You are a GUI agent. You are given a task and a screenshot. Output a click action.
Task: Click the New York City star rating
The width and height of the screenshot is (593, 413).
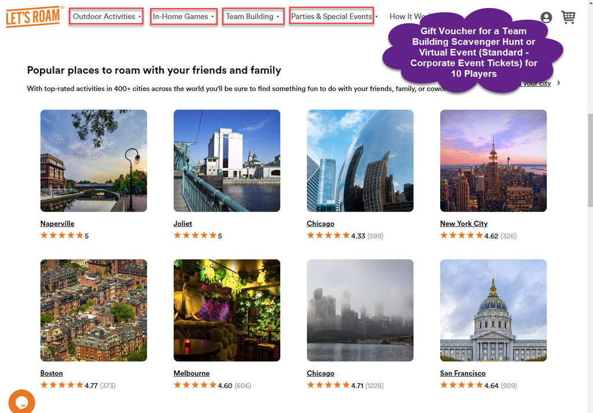pos(462,236)
